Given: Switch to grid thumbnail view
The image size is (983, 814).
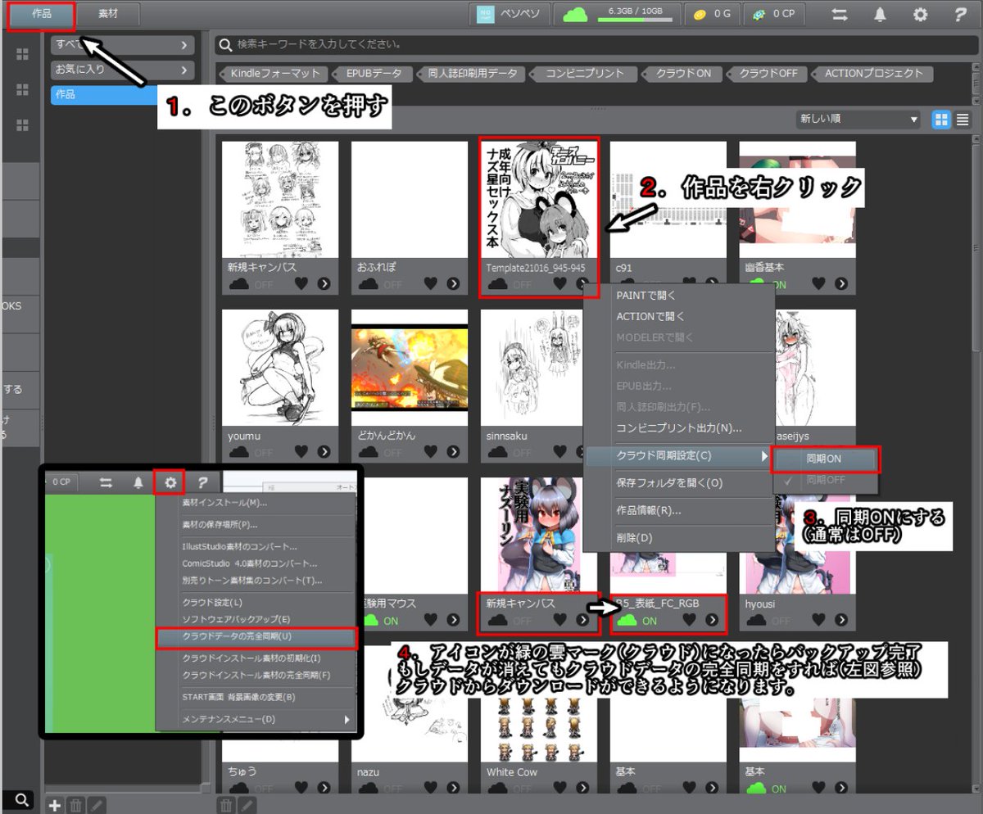Looking at the screenshot, I should tap(942, 120).
